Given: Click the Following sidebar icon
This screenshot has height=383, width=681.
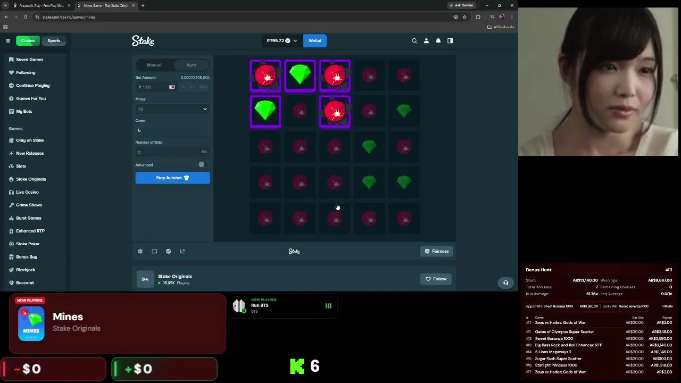Looking at the screenshot, I should [11, 72].
